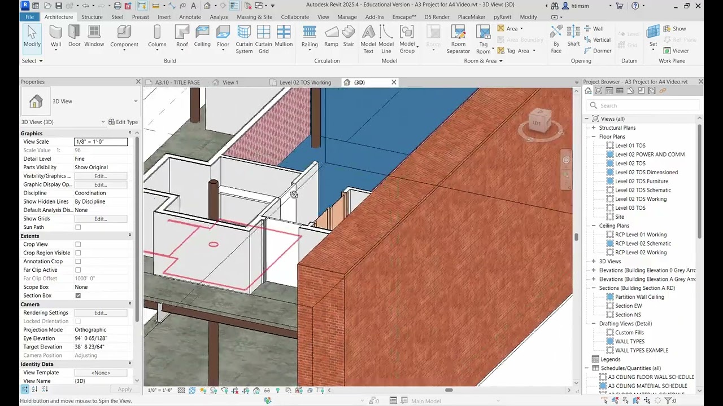Click the view horizontal scrollbar thumb
Viewport: 723px width, 406px height.
pyautogui.click(x=448, y=390)
